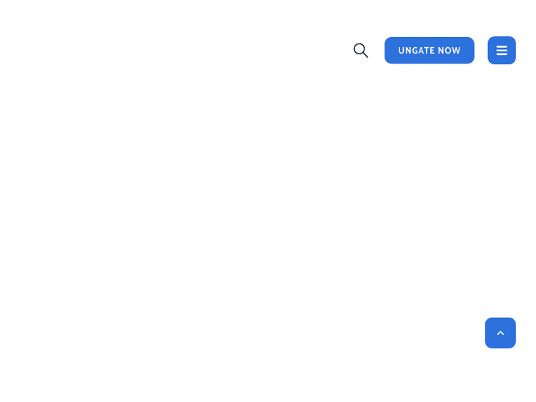The image size is (536, 402).
Task: Start ungating by clicking UNGATE NOW
Action: [429, 50]
